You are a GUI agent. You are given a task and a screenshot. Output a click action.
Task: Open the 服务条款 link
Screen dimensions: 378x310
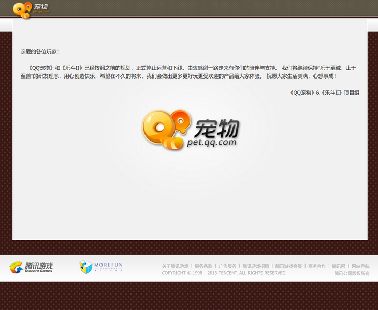pyautogui.click(x=203, y=266)
